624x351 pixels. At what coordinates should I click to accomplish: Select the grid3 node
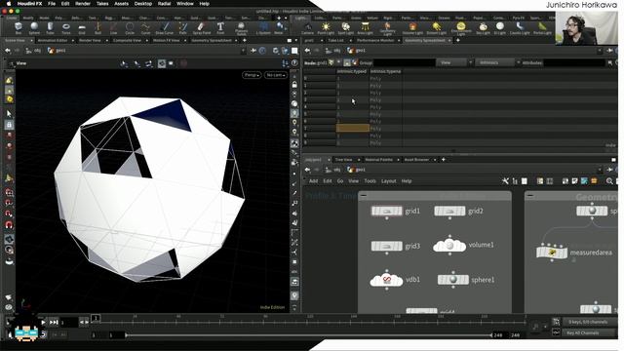click(x=386, y=246)
